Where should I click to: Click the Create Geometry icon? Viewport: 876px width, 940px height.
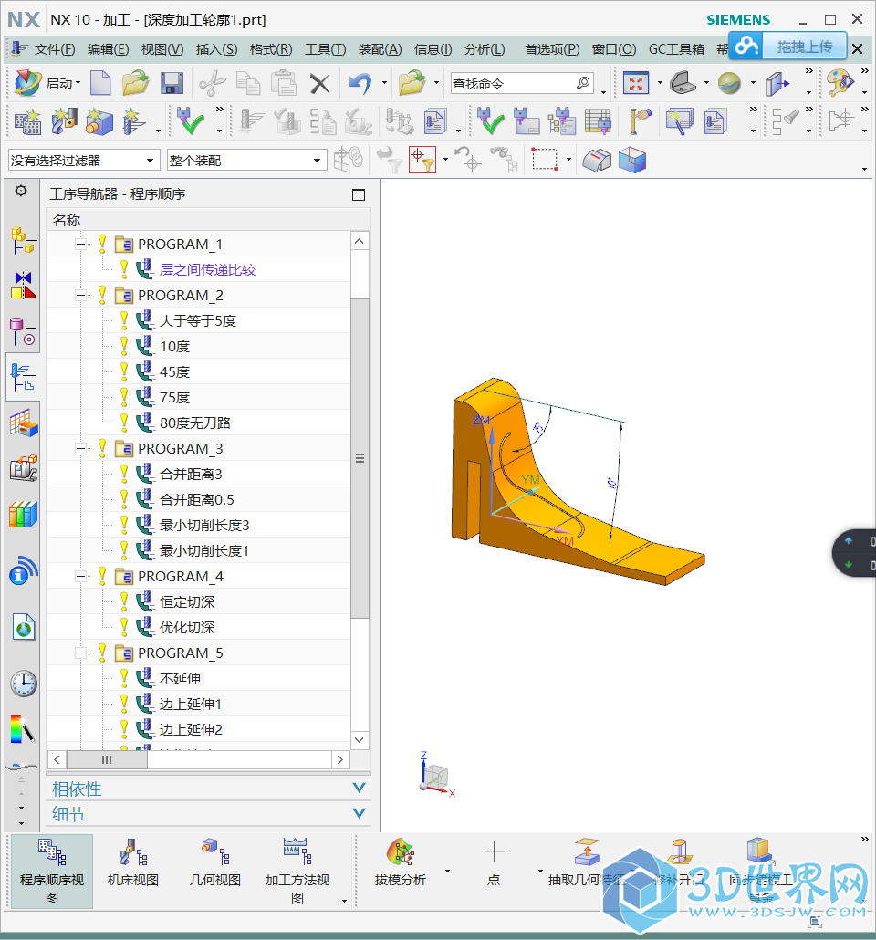99,121
